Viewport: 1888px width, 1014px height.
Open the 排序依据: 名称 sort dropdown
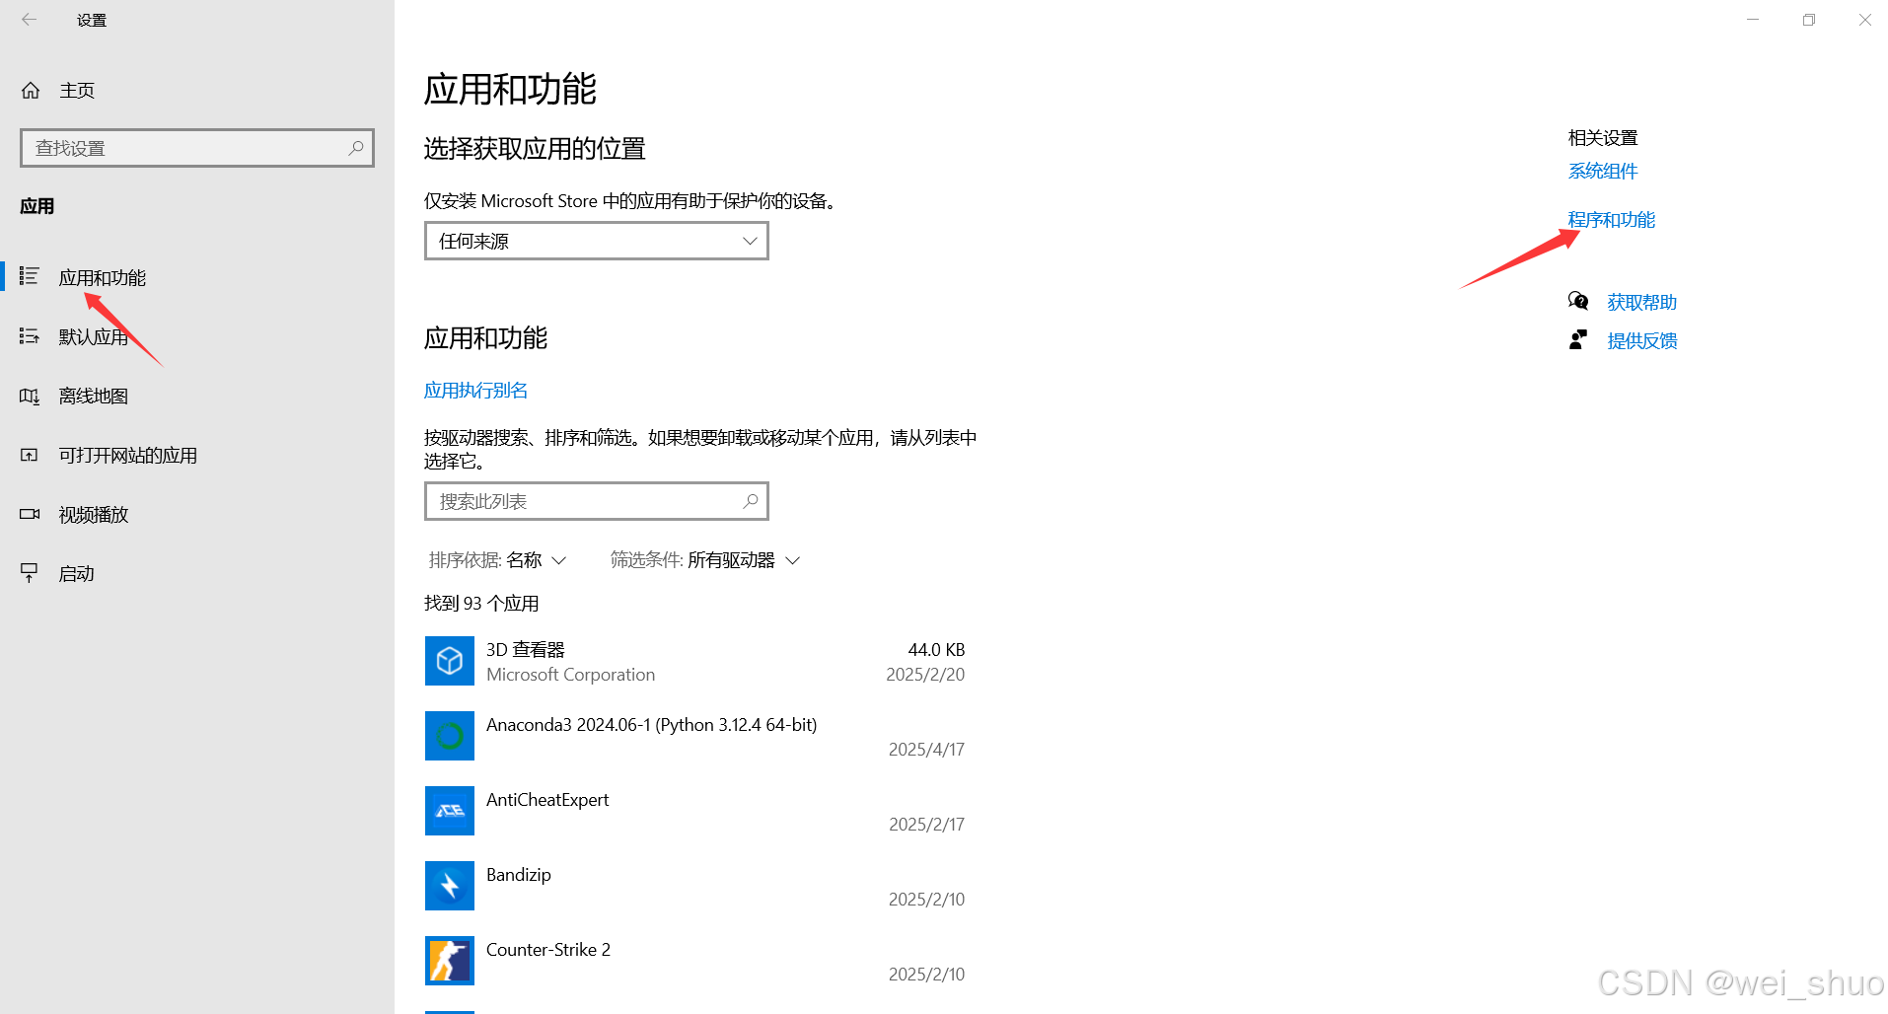point(497,560)
